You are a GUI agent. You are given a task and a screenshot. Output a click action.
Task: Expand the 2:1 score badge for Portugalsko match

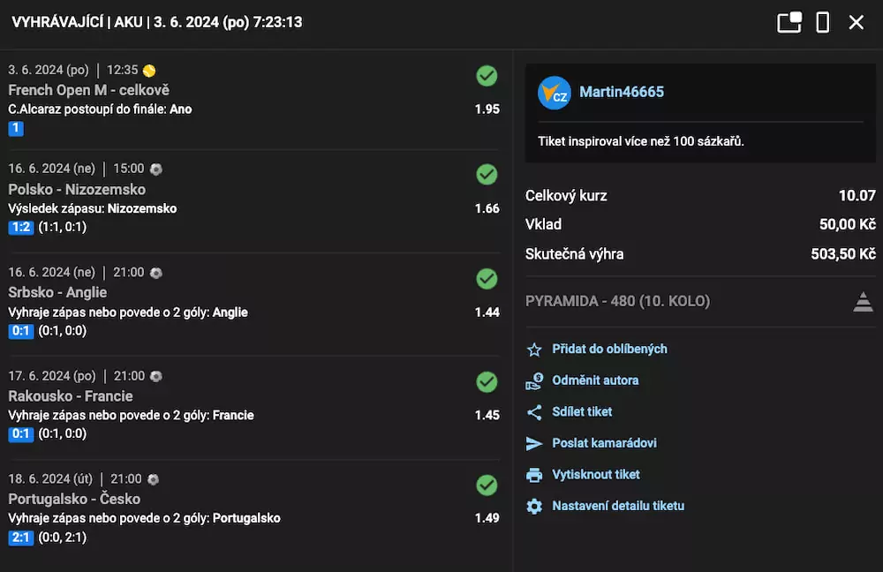pos(20,538)
